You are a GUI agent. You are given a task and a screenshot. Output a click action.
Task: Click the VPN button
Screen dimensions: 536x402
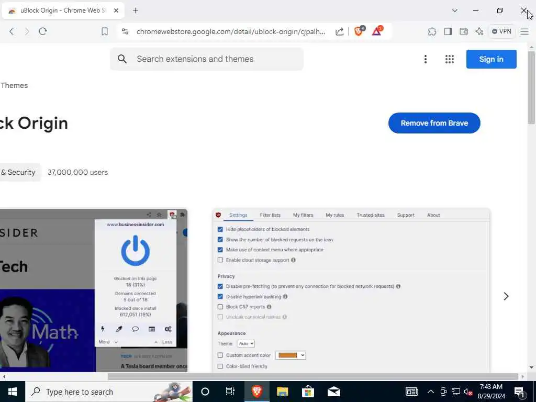(x=501, y=31)
